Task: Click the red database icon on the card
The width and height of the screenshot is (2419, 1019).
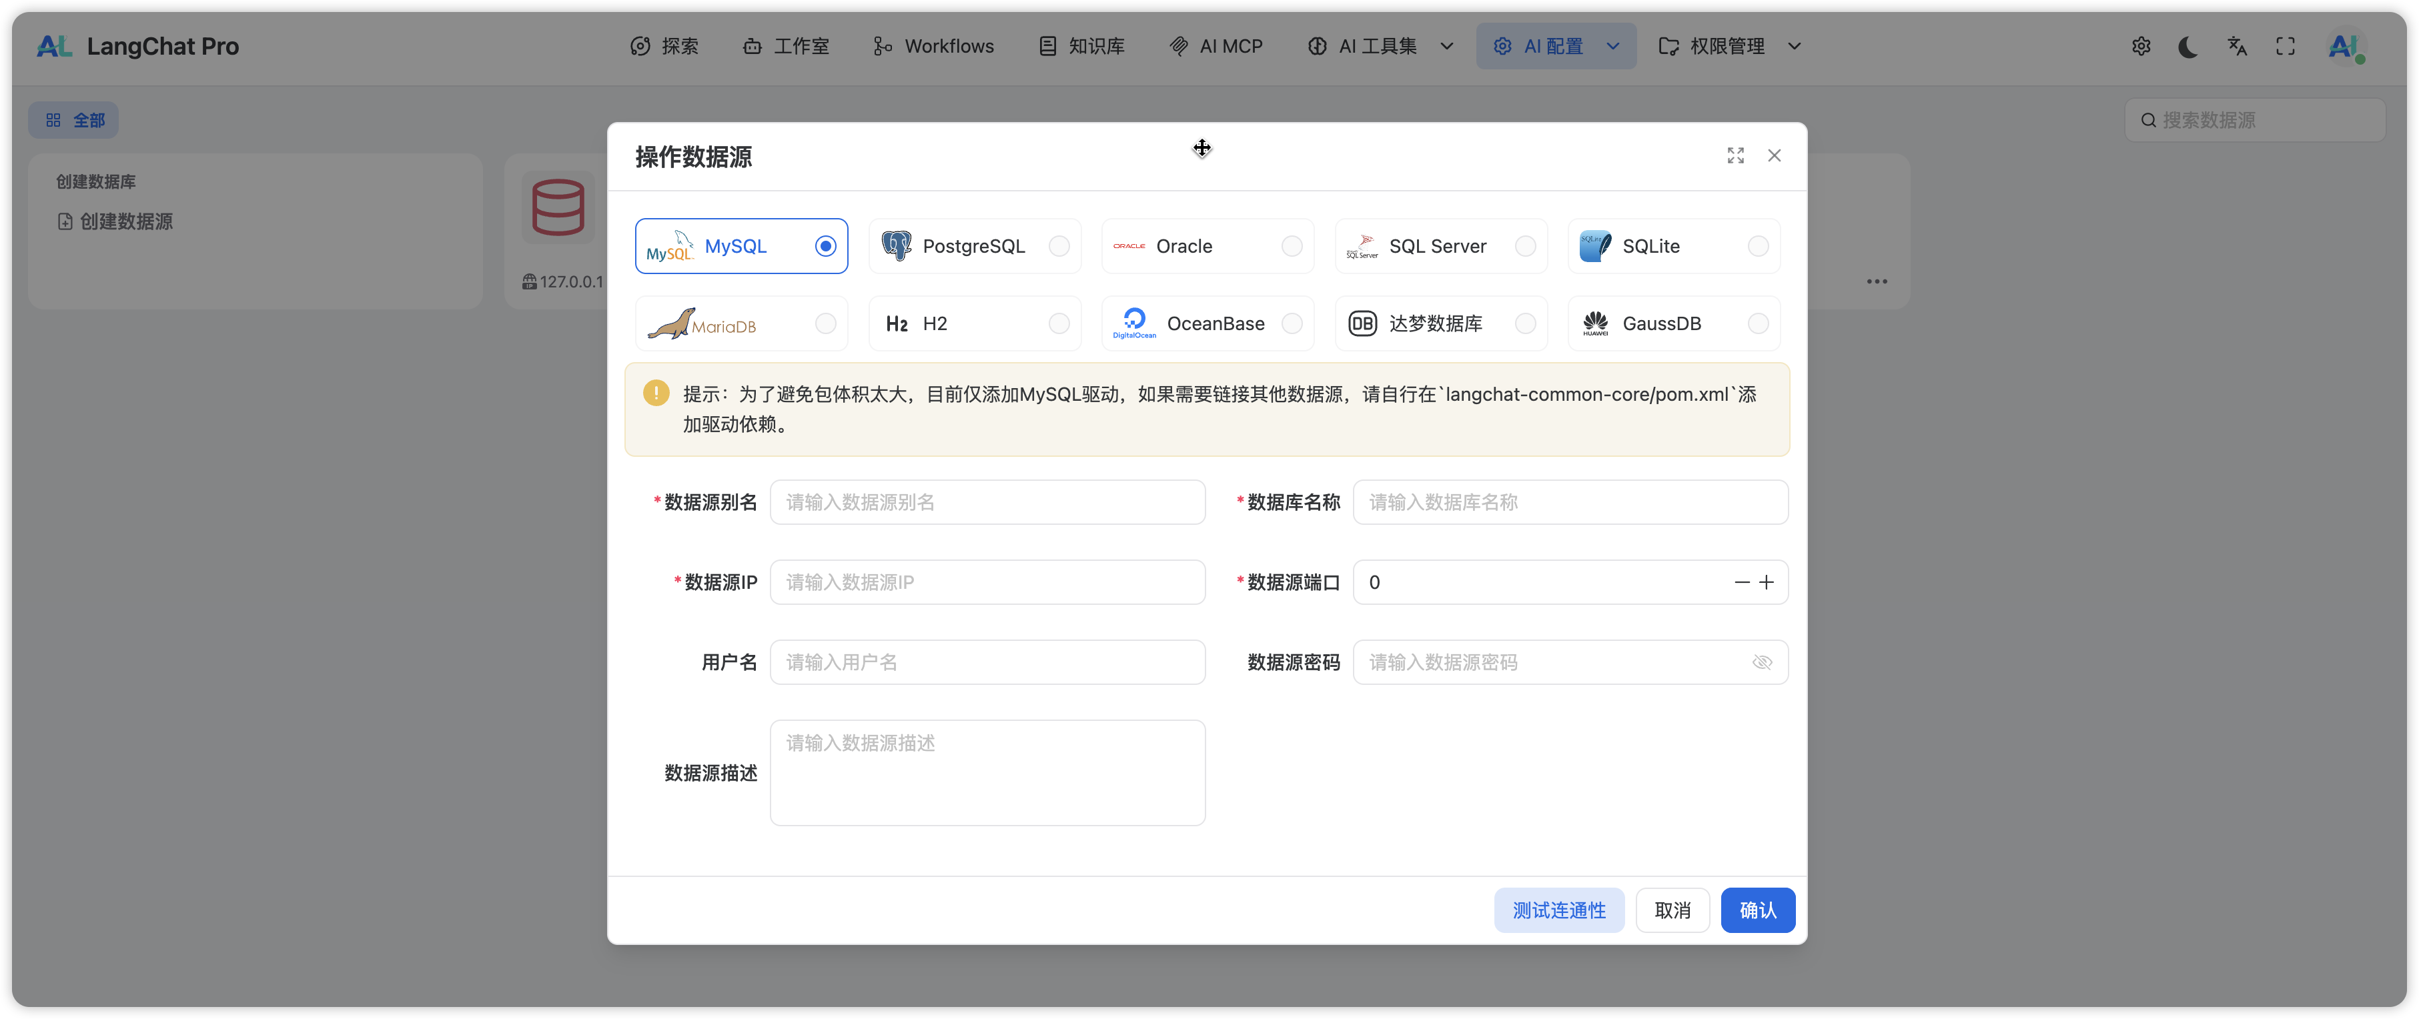Action: [x=558, y=207]
